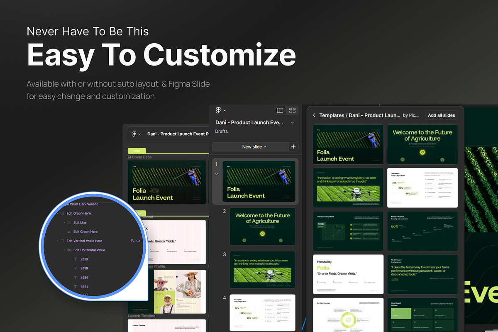This screenshot has width=498, height=332.
Task: Expand the Edit Line layer
Action: pos(64,222)
